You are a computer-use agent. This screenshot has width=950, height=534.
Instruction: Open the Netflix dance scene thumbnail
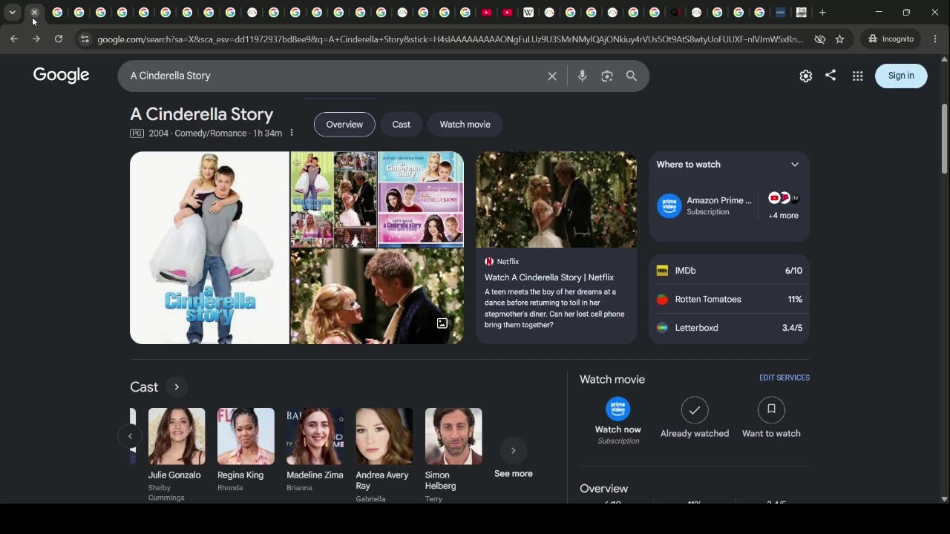[557, 200]
